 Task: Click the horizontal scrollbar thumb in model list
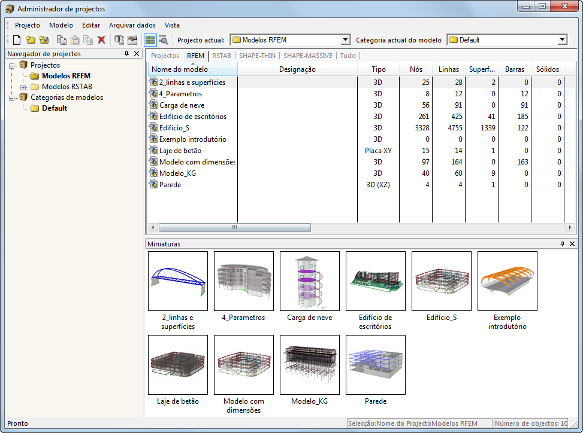(x=235, y=227)
